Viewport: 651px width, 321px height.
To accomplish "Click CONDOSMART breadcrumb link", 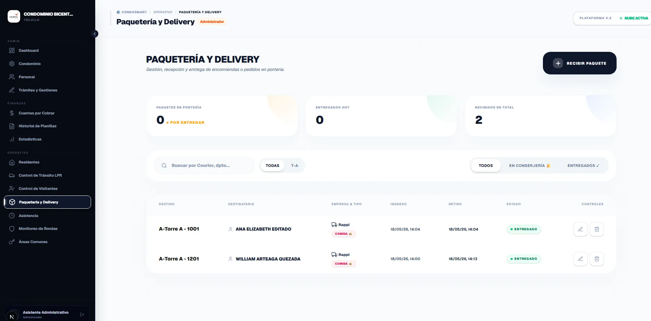I will (132, 12).
